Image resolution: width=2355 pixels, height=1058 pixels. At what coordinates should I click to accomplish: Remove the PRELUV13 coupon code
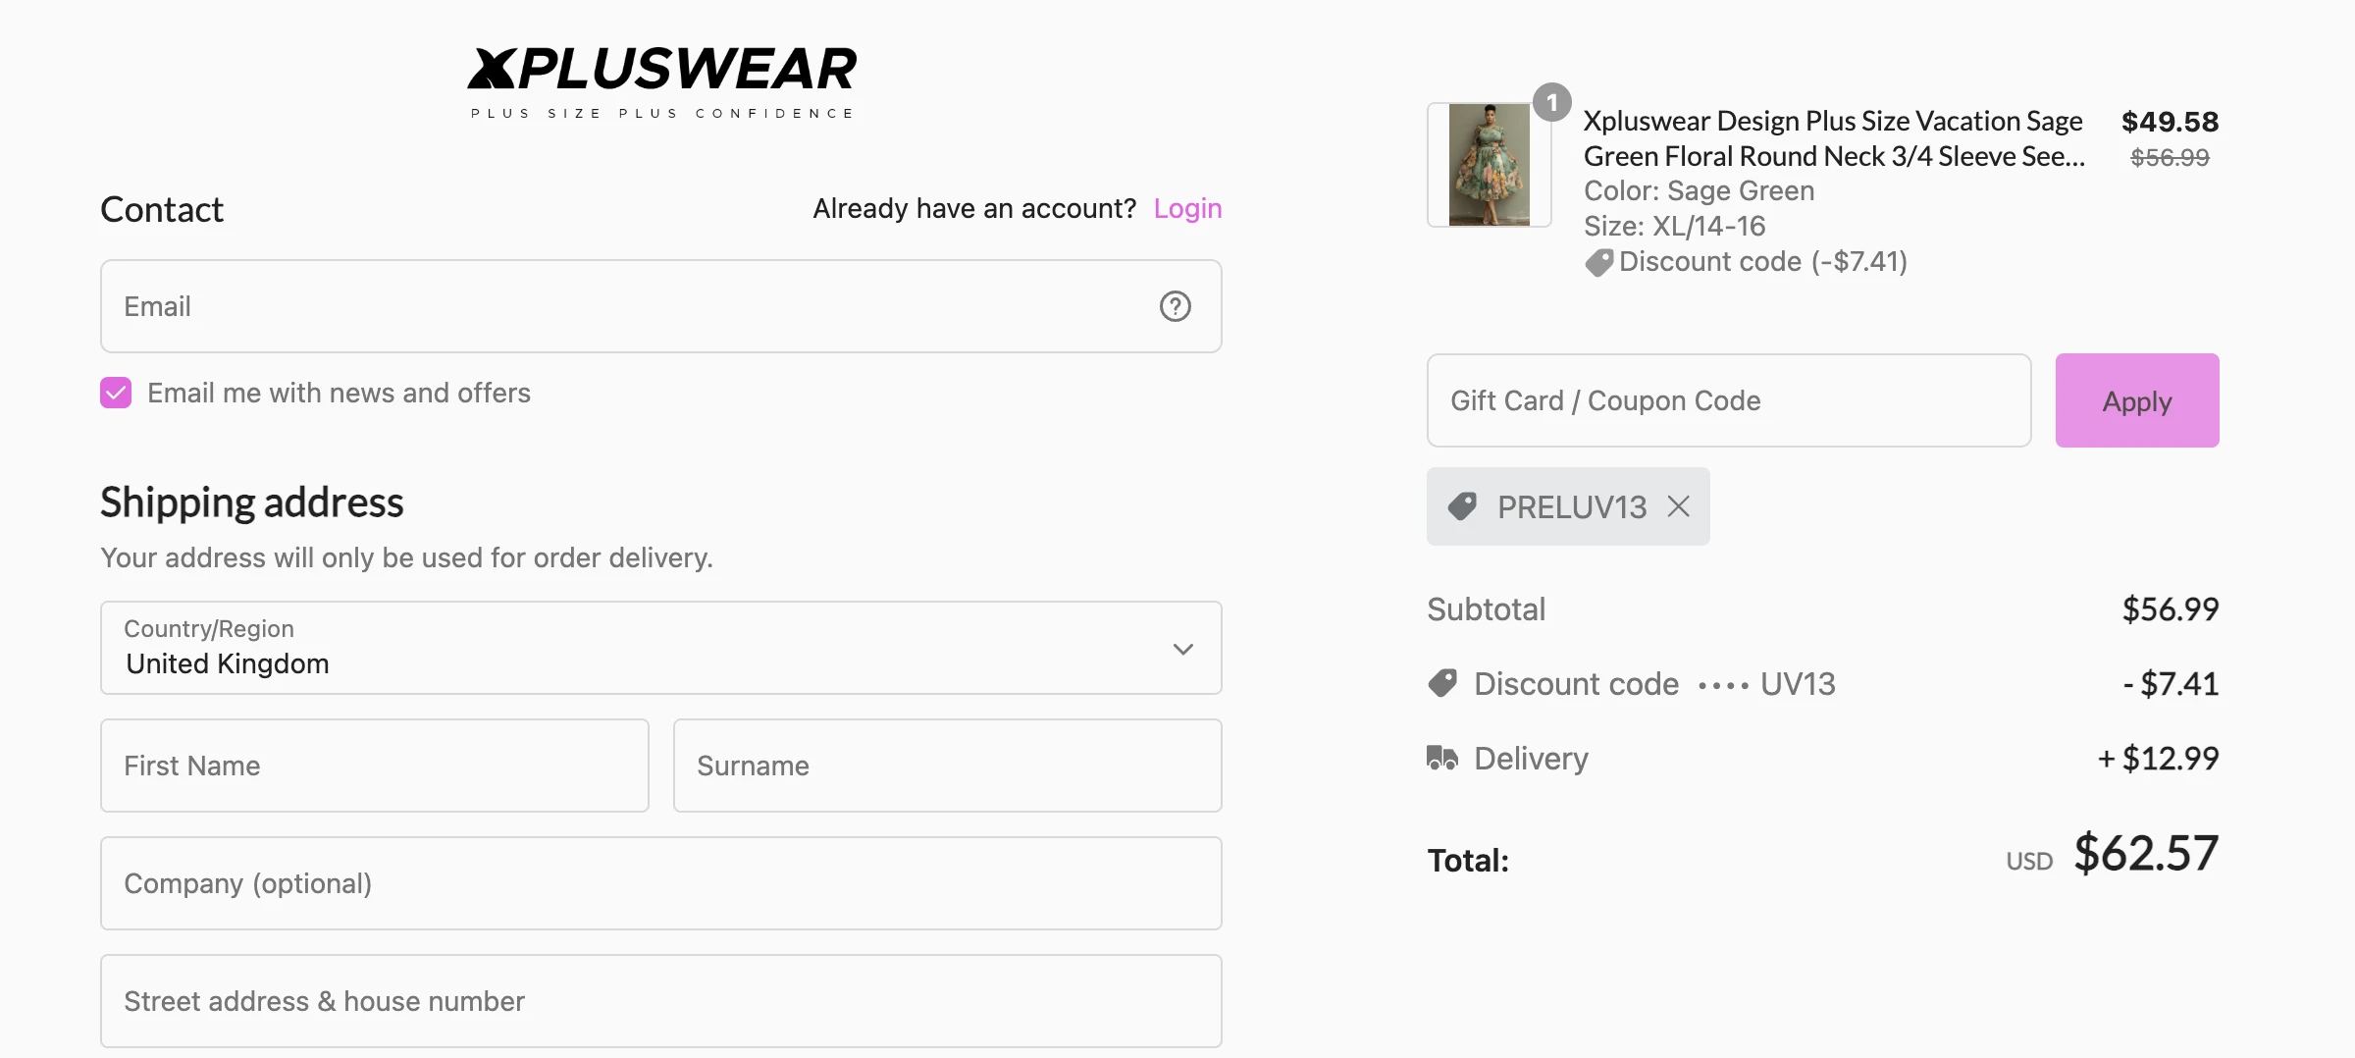[x=1679, y=506]
